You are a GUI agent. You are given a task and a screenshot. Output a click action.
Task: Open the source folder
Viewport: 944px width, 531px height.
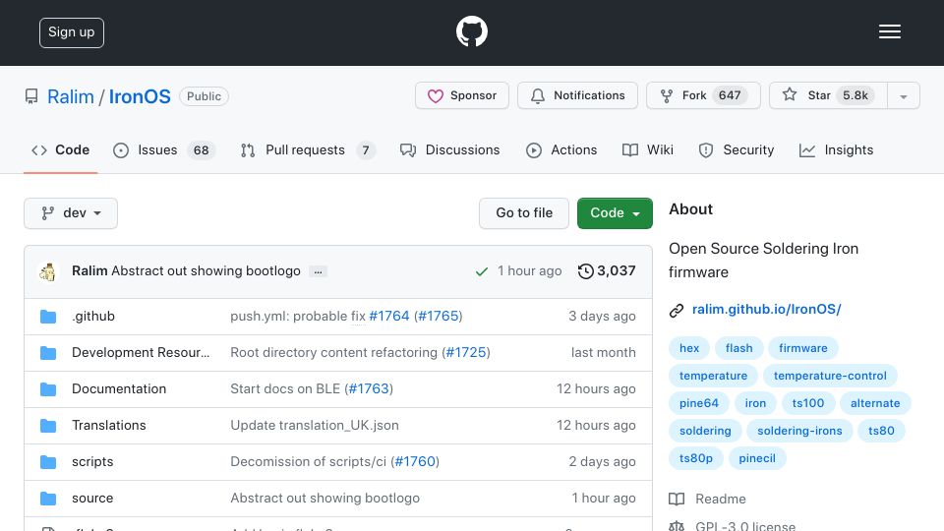pyautogui.click(x=92, y=498)
